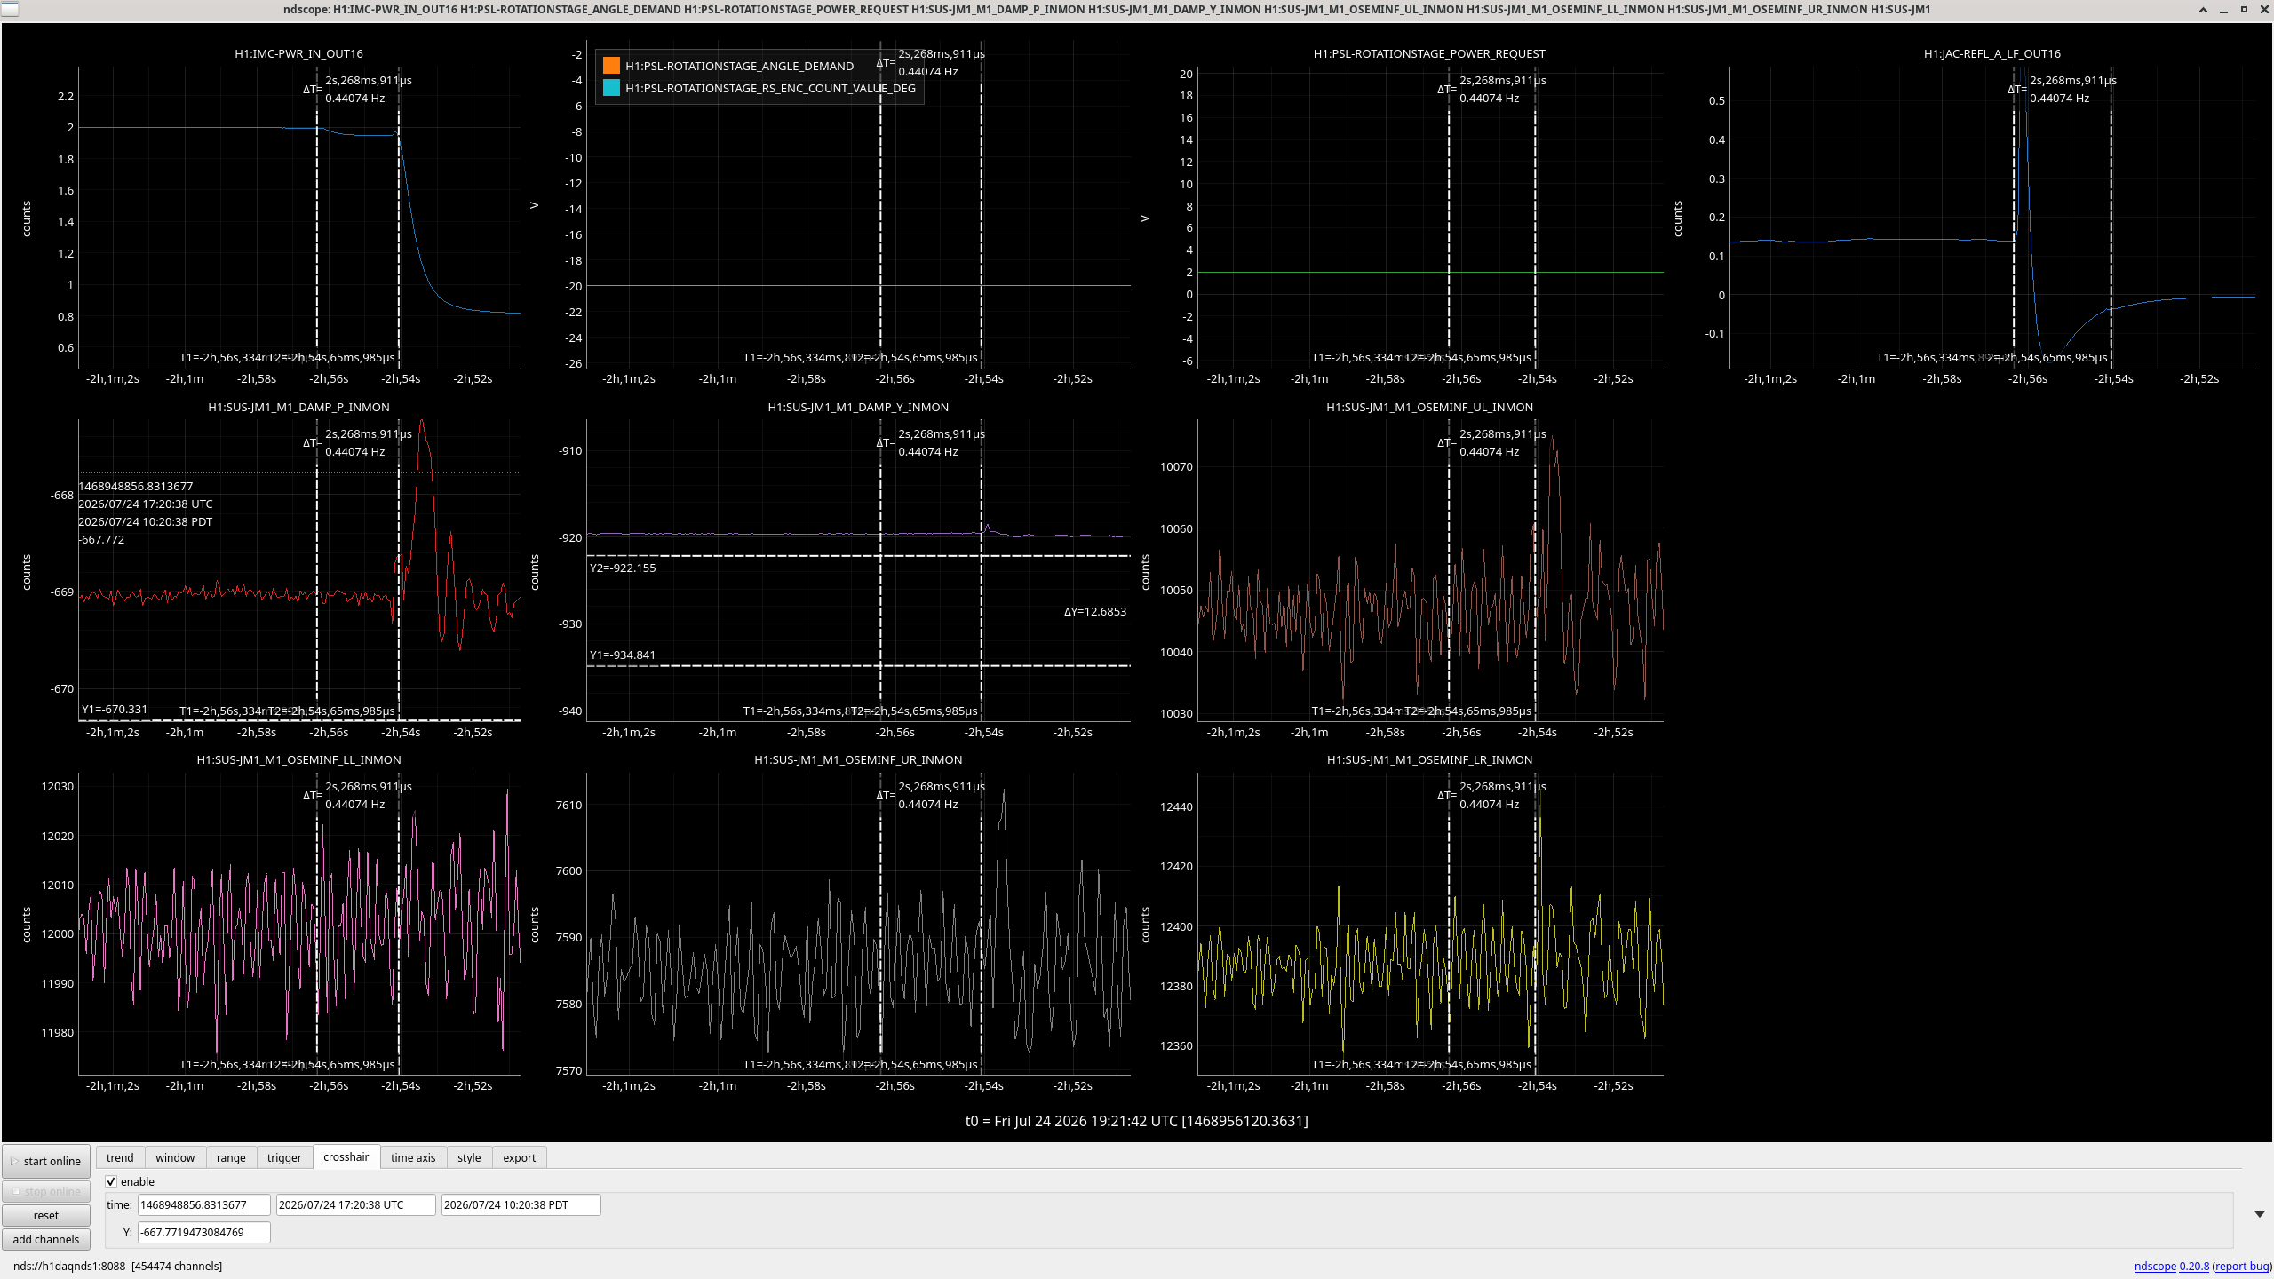Viewport: 2274px width, 1279px height.
Task: Click the H1:PSL-ROTATIONSTAGE_ANGLE_DEMAND legend label
Action: pyautogui.click(x=739, y=66)
